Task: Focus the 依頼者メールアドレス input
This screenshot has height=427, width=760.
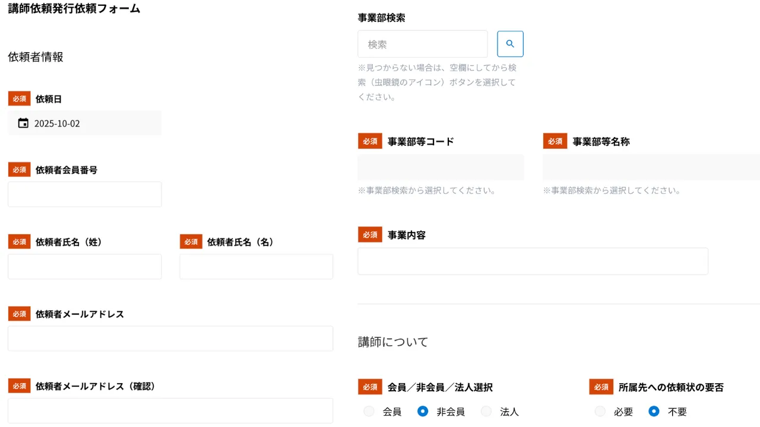Action: pos(170,339)
